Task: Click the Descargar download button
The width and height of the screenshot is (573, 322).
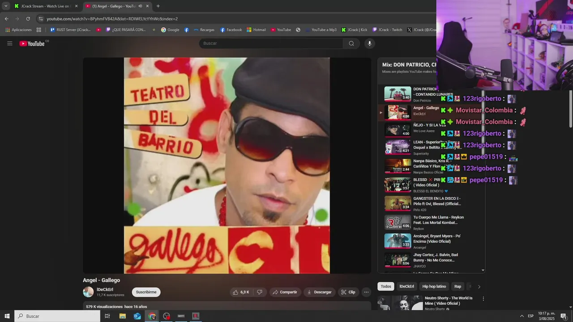Action: tap(320, 292)
